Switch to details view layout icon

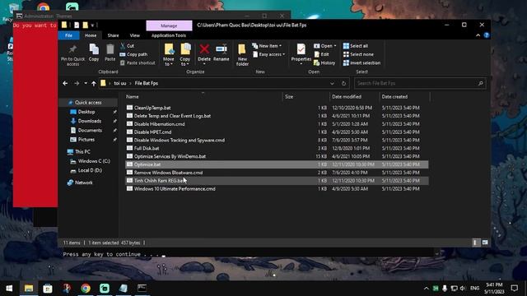[475, 243]
